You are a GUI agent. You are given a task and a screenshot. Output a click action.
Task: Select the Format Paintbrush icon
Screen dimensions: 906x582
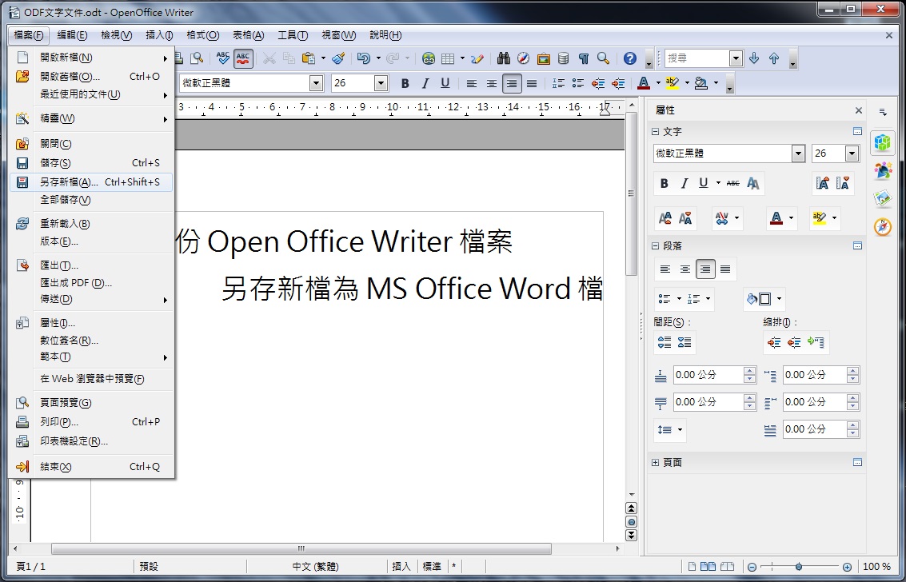(338, 58)
